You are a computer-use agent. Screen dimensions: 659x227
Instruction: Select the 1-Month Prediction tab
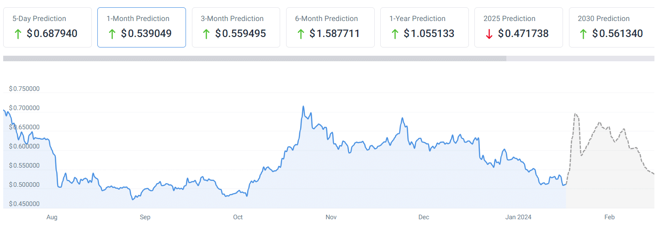[x=142, y=27]
